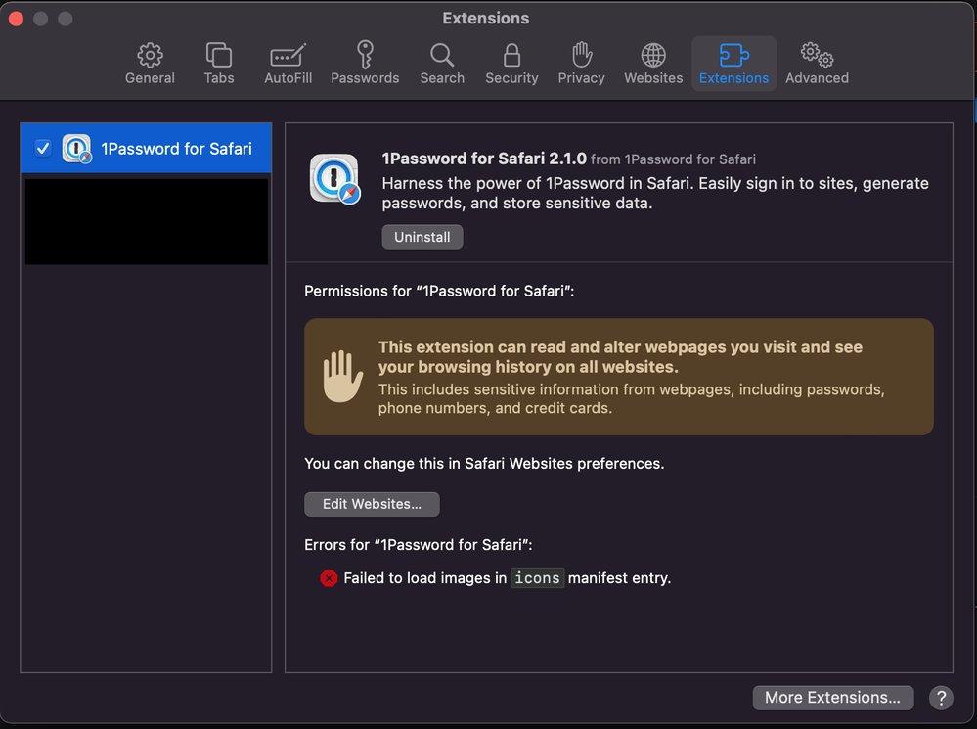The height and width of the screenshot is (729, 977).
Task: Click the Edit Websites… button
Action: tap(372, 504)
